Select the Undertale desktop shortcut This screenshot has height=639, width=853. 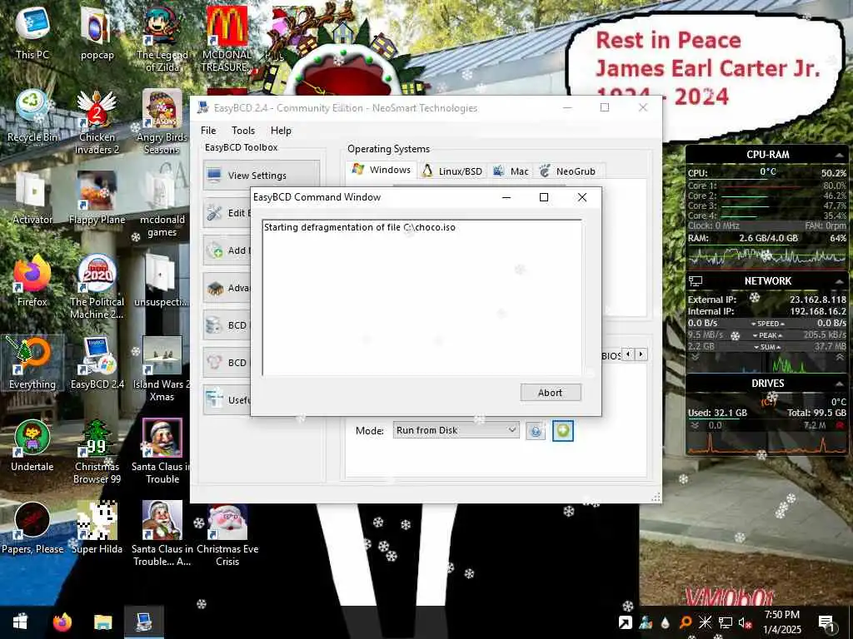tap(32, 446)
